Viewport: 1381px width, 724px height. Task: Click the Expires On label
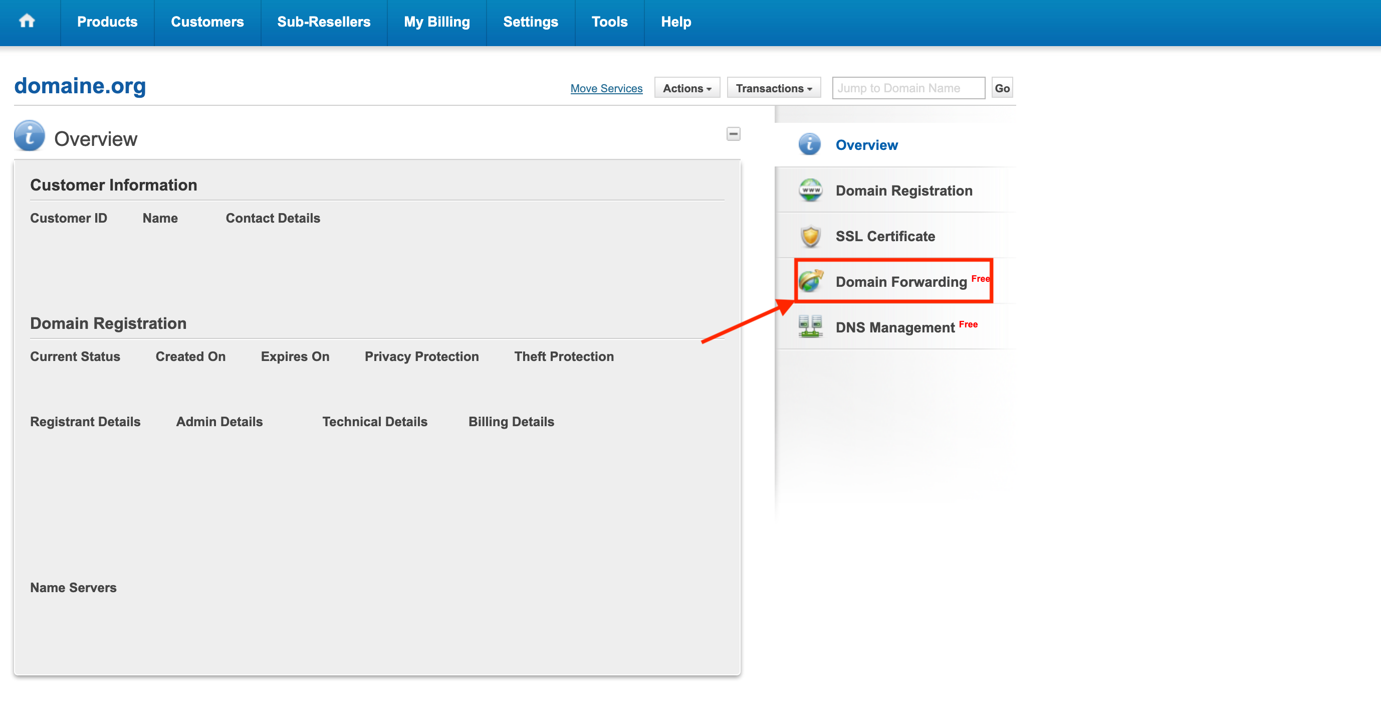coord(295,356)
